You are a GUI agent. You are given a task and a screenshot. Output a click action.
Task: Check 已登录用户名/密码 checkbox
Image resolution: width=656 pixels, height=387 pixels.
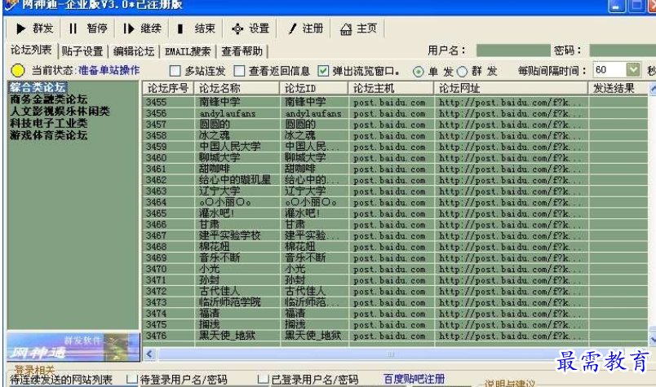tap(264, 379)
